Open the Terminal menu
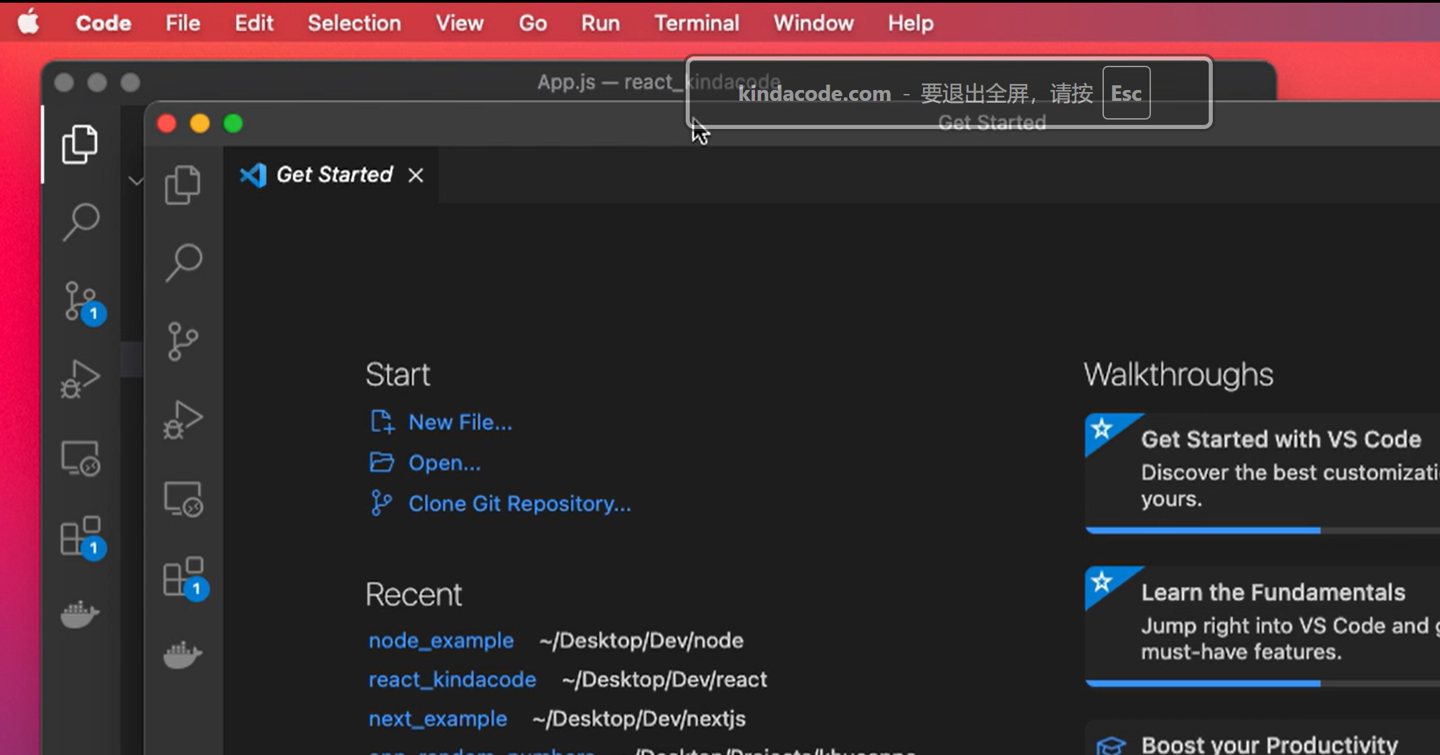Image resolution: width=1440 pixels, height=755 pixels. pyautogui.click(x=696, y=23)
